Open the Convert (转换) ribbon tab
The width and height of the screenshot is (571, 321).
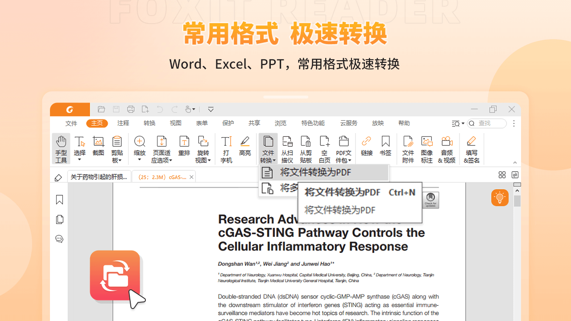coord(149,123)
